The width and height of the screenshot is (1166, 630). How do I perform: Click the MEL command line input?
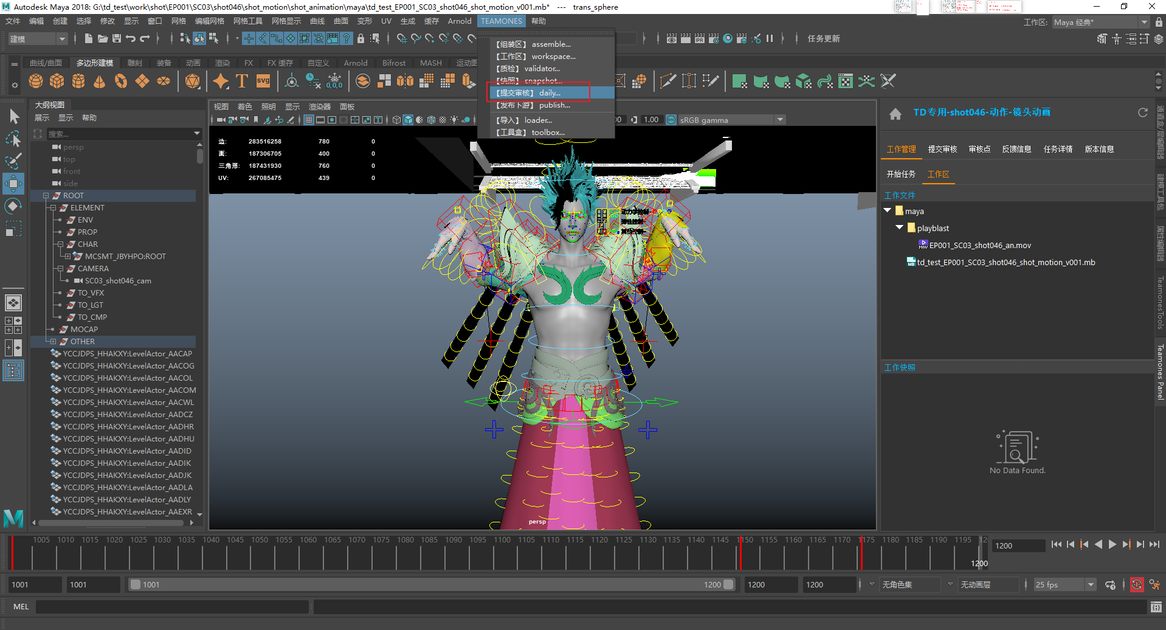pyautogui.click(x=172, y=607)
